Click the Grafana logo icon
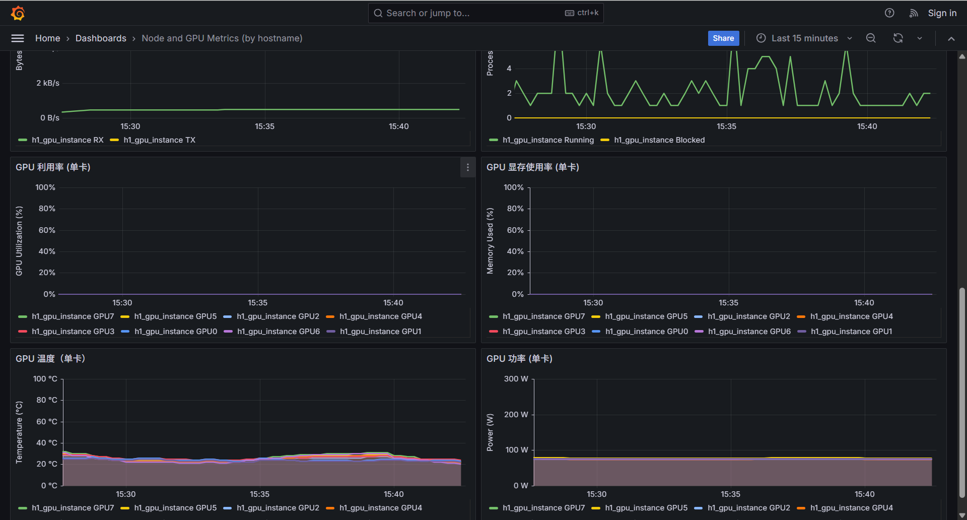The height and width of the screenshot is (520, 967). point(18,13)
